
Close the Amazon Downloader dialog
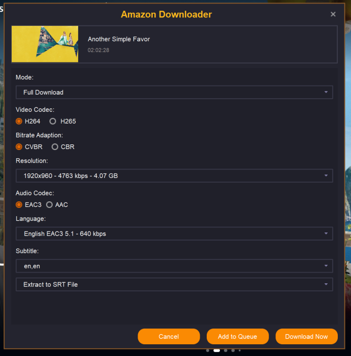[333, 15]
